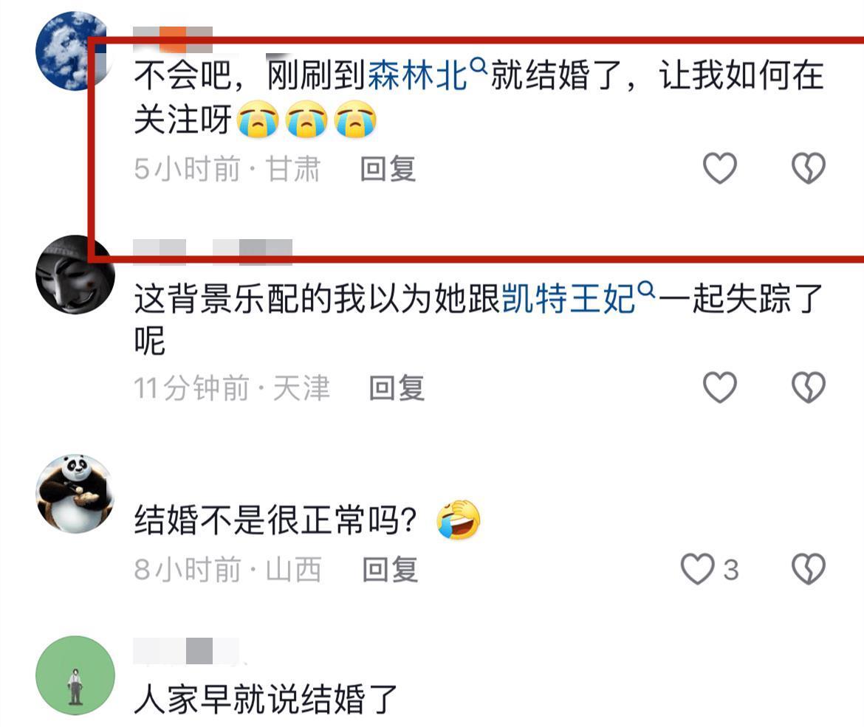Like the Tianjin comment about 凯特王妃
The width and height of the screenshot is (864, 727).
pos(720,387)
